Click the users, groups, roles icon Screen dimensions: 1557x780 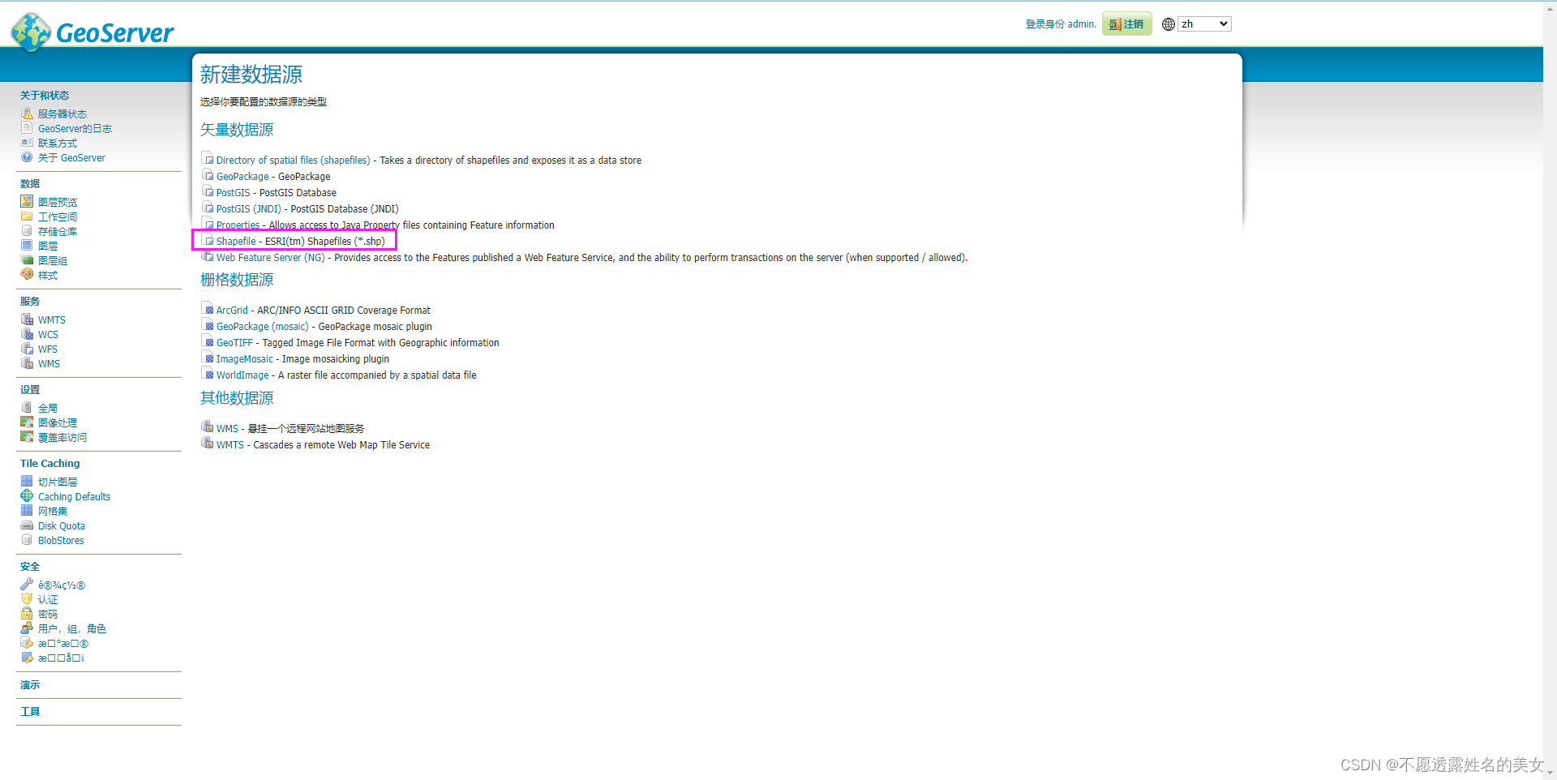pos(27,628)
